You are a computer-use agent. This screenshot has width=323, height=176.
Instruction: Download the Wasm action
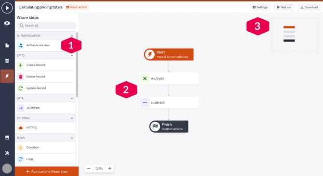309,7
